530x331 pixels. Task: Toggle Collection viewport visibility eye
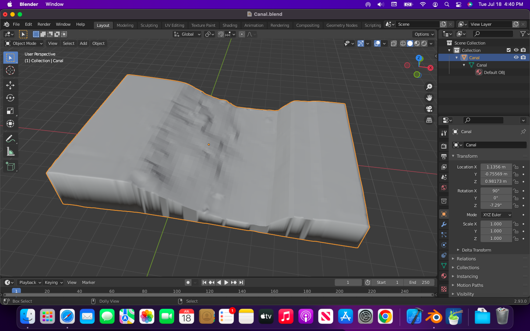coord(516,50)
